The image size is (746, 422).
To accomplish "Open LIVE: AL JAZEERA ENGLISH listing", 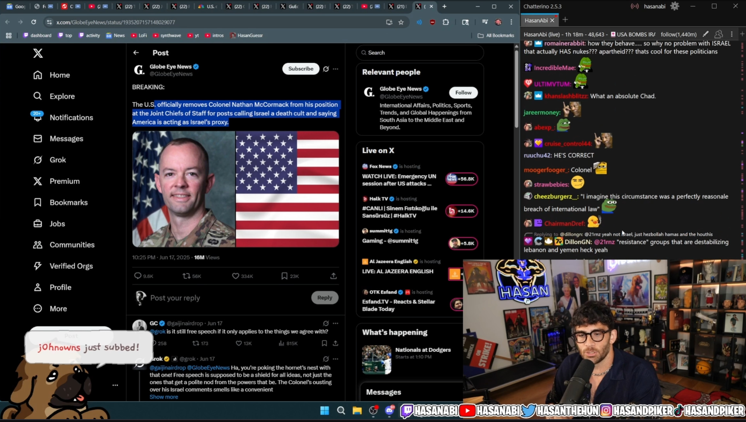I will pyautogui.click(x=398, y=271).
